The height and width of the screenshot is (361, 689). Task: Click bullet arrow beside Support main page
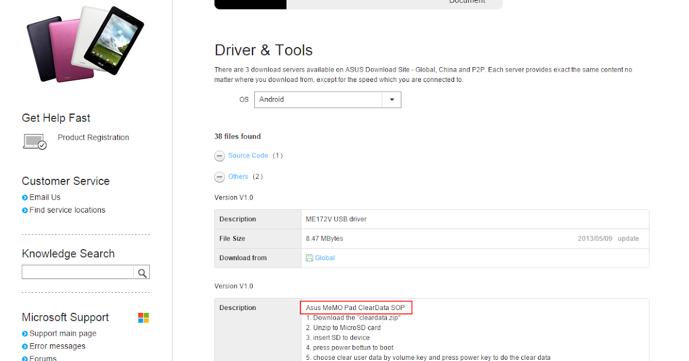tap(25, 334)
